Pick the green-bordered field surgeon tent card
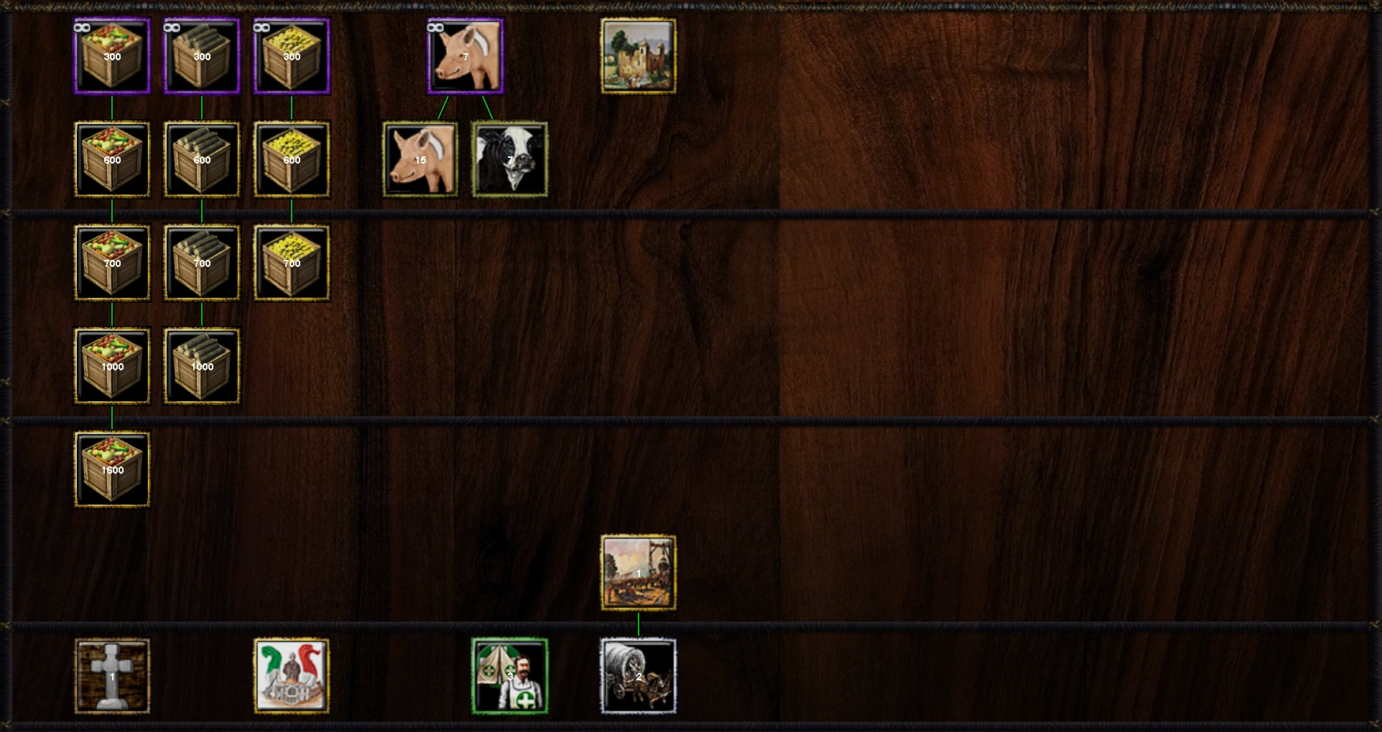Image resolution: width=1382 pixels, height=732 pixels. (510, 676)
